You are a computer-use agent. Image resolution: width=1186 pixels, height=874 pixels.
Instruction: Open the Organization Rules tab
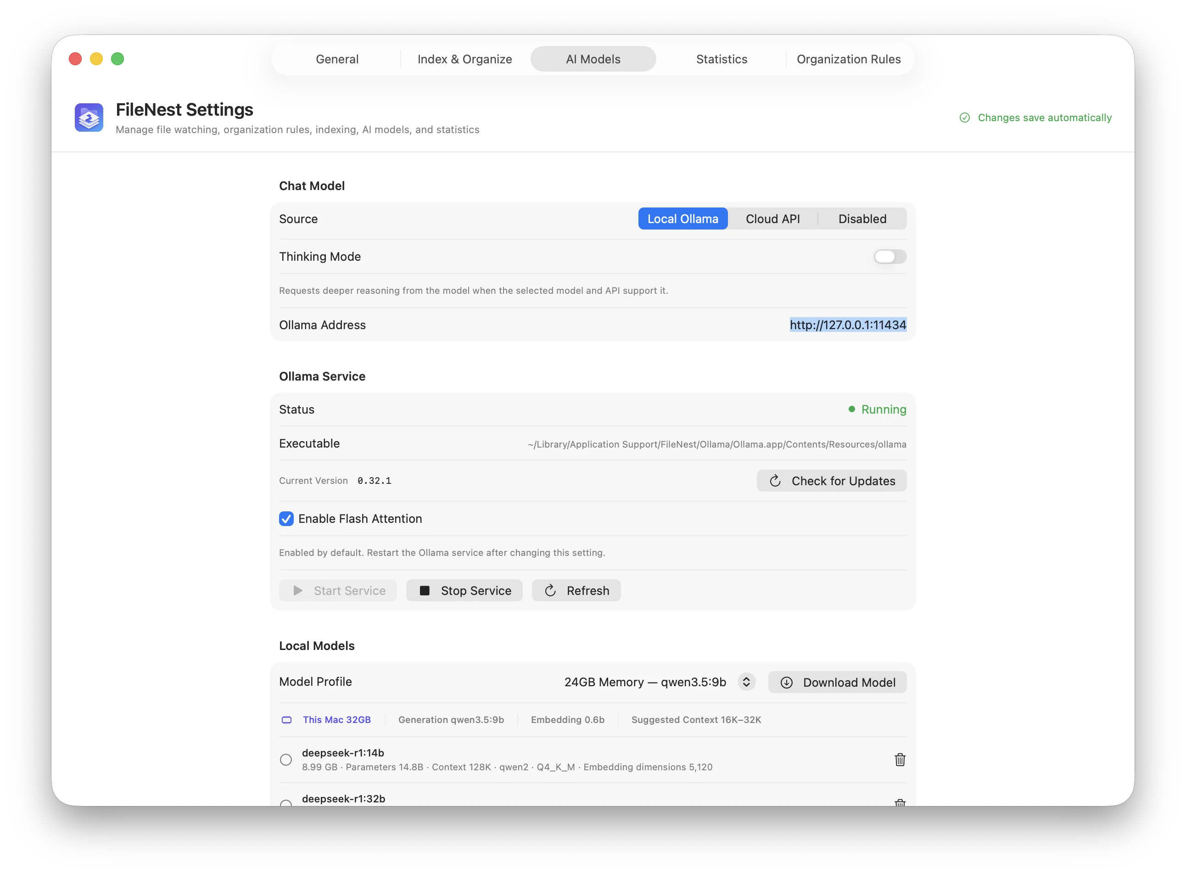(849, 59)
